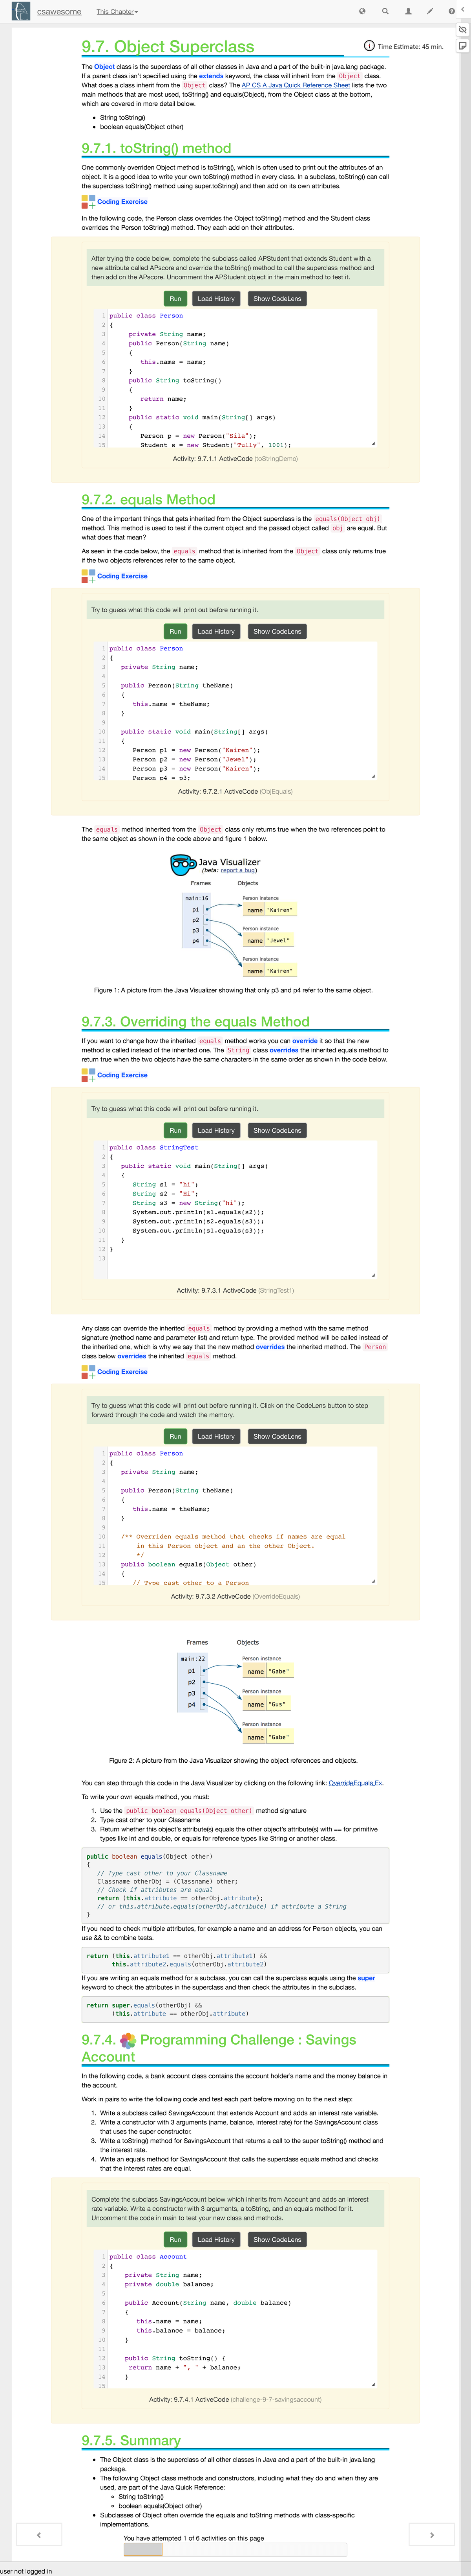Click resize handle of ObjEquals code editor
The height and width of the screenshot is (2576, 471).
pyautogui.click(x=373, y=776)
